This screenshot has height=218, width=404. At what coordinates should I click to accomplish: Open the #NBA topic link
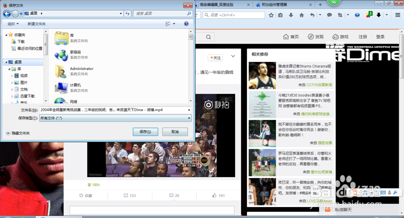pos(94,185)
